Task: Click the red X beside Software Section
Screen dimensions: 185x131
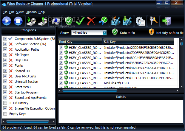Action: click(11, 44)
